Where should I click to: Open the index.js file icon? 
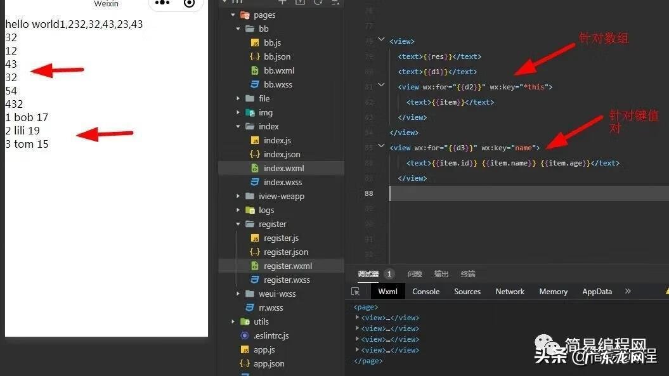pos(255,140)
